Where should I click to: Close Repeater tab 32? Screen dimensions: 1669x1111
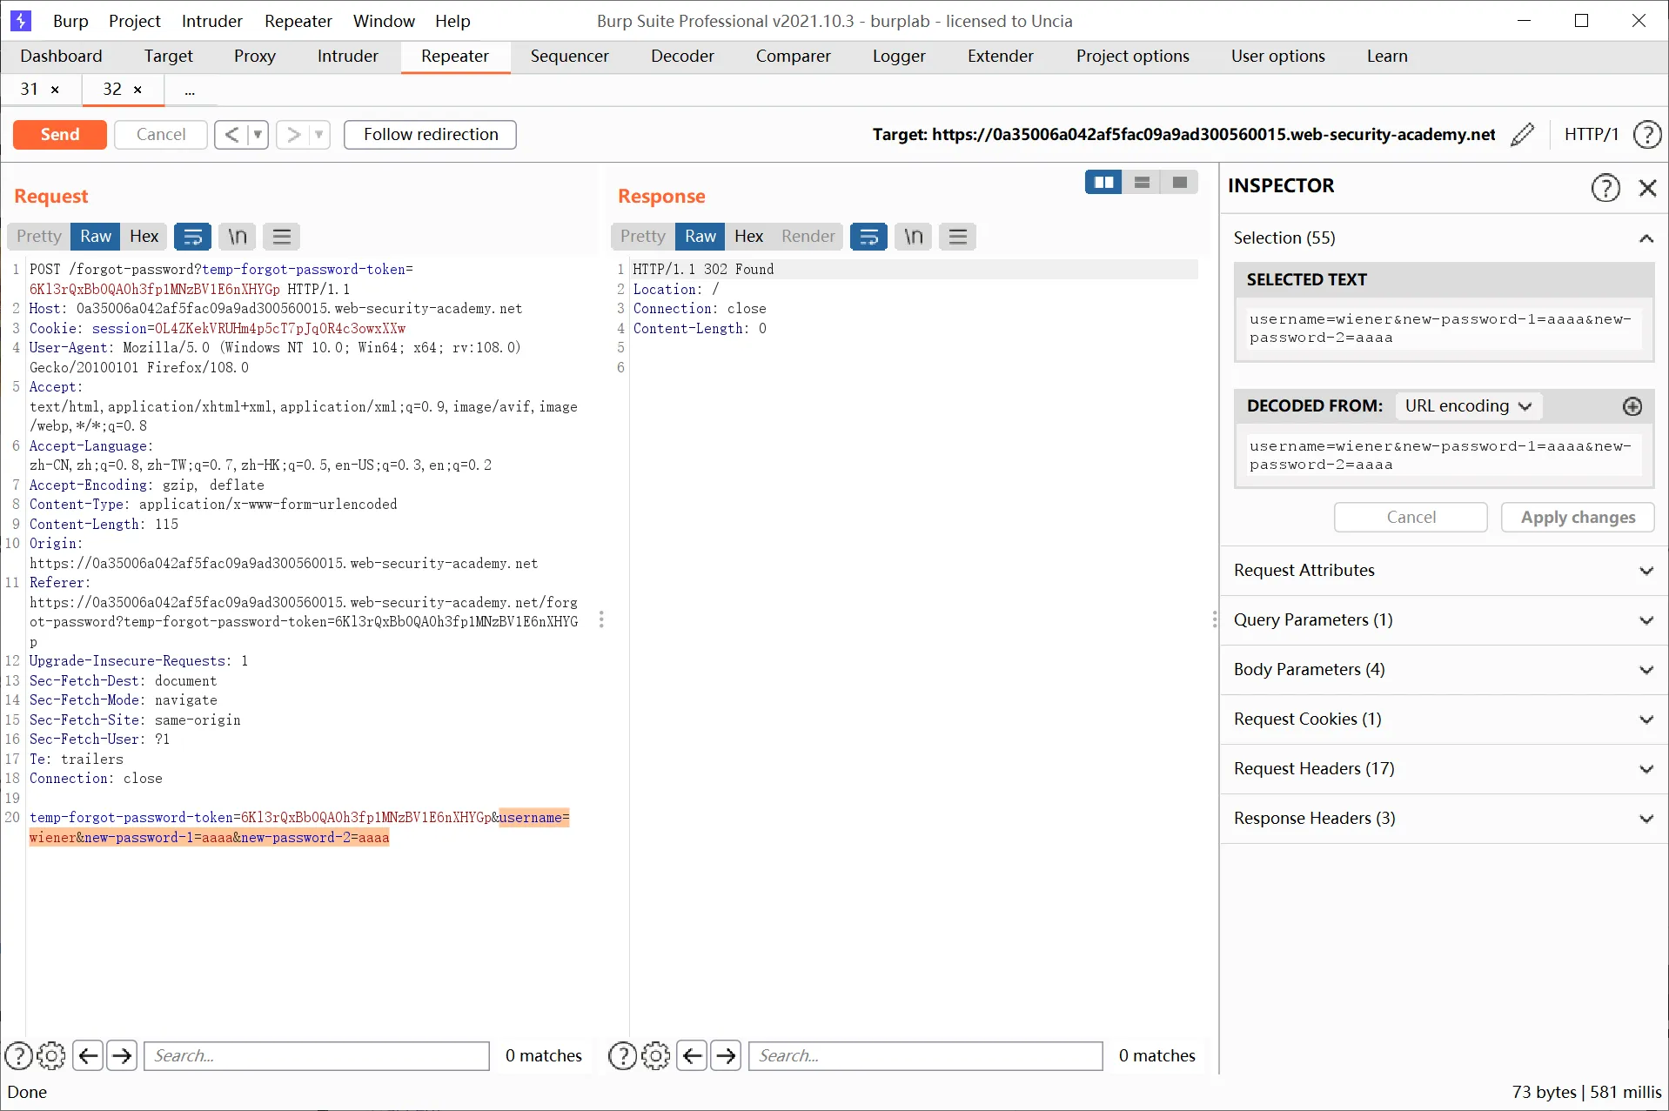[137, 90]
